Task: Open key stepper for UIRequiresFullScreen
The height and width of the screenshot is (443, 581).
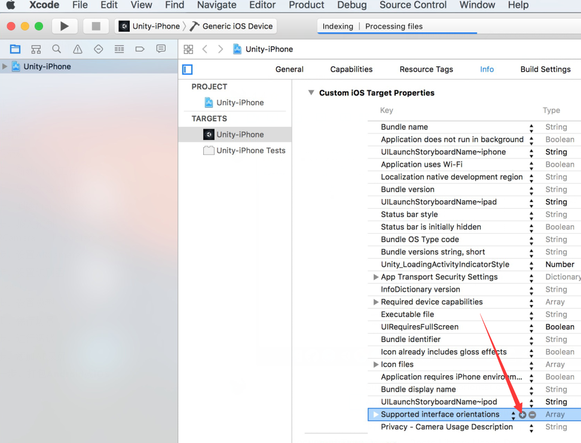Action: pyautogui.click(x=531, y=328)
